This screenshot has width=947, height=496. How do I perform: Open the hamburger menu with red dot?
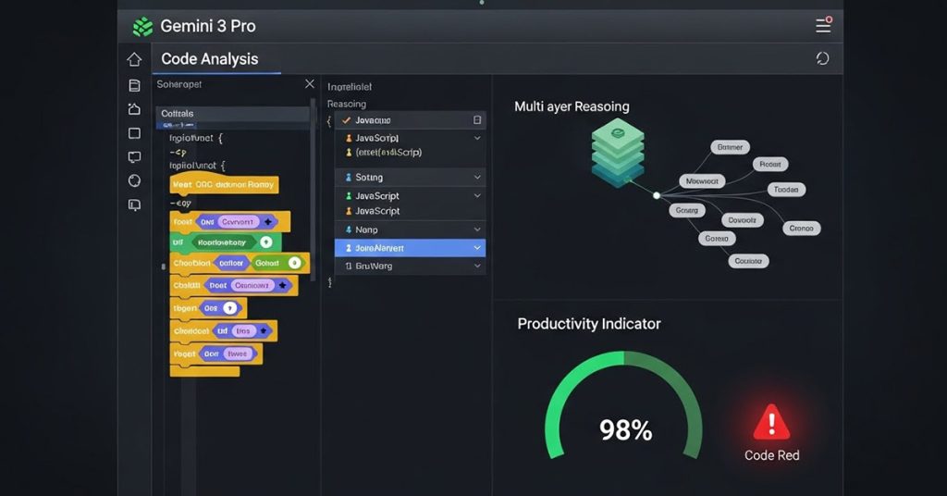coord(823,25)
